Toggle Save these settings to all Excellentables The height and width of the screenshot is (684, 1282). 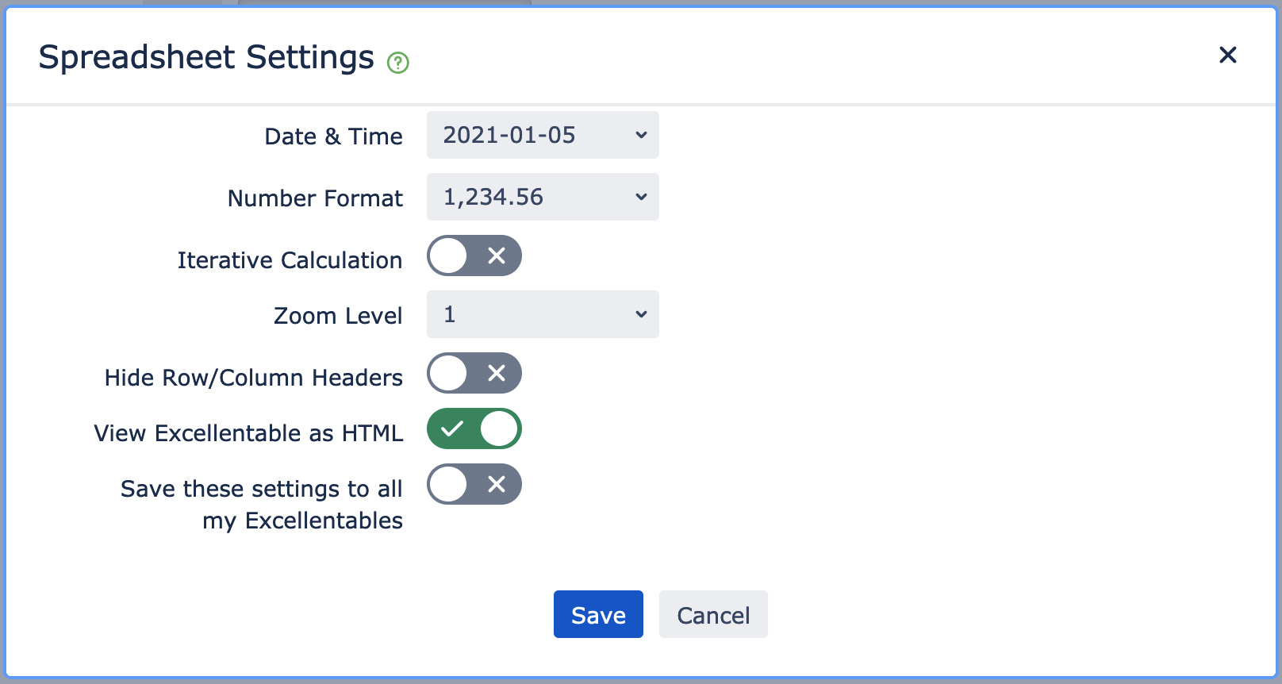[474, 484]
